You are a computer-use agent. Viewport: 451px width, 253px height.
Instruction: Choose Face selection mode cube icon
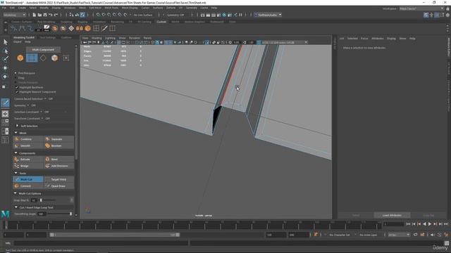point(54,58)
